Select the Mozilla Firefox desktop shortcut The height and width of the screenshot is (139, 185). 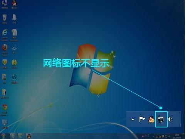point(5,50)
